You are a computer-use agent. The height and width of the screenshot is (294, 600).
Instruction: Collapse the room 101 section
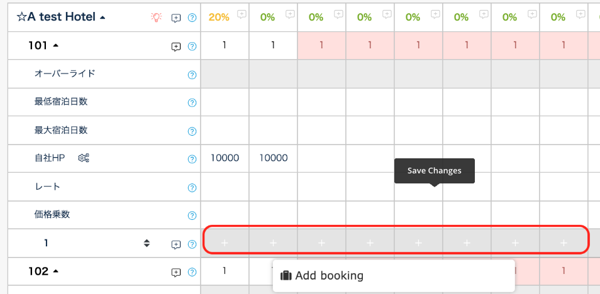coord(55,46)
